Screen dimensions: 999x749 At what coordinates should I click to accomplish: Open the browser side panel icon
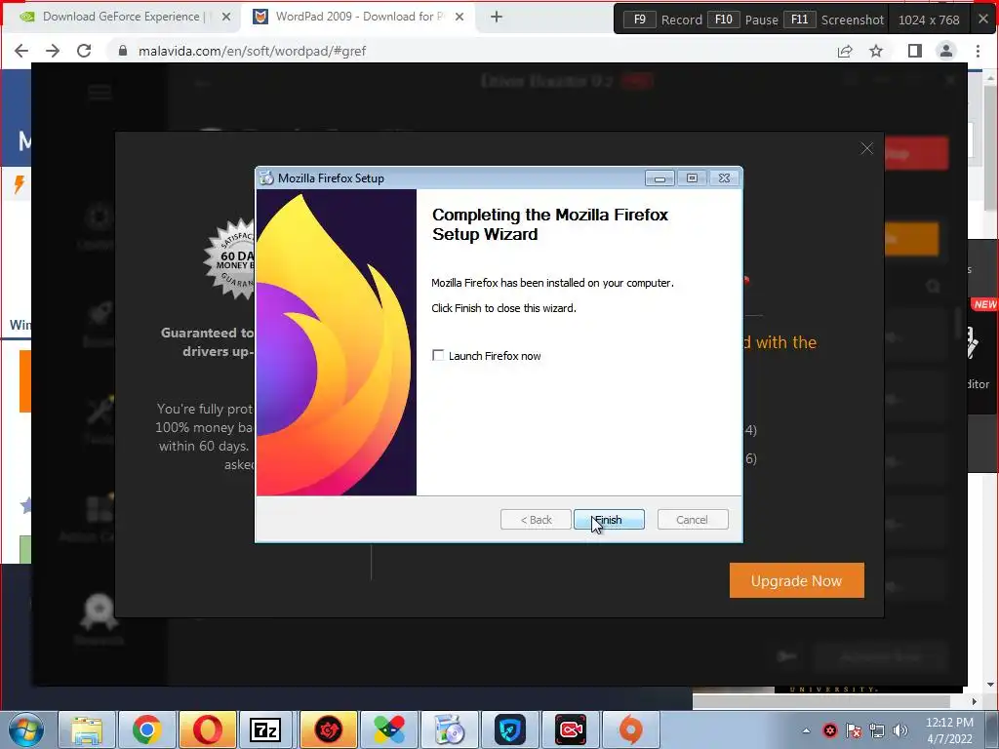click(915, 51)
